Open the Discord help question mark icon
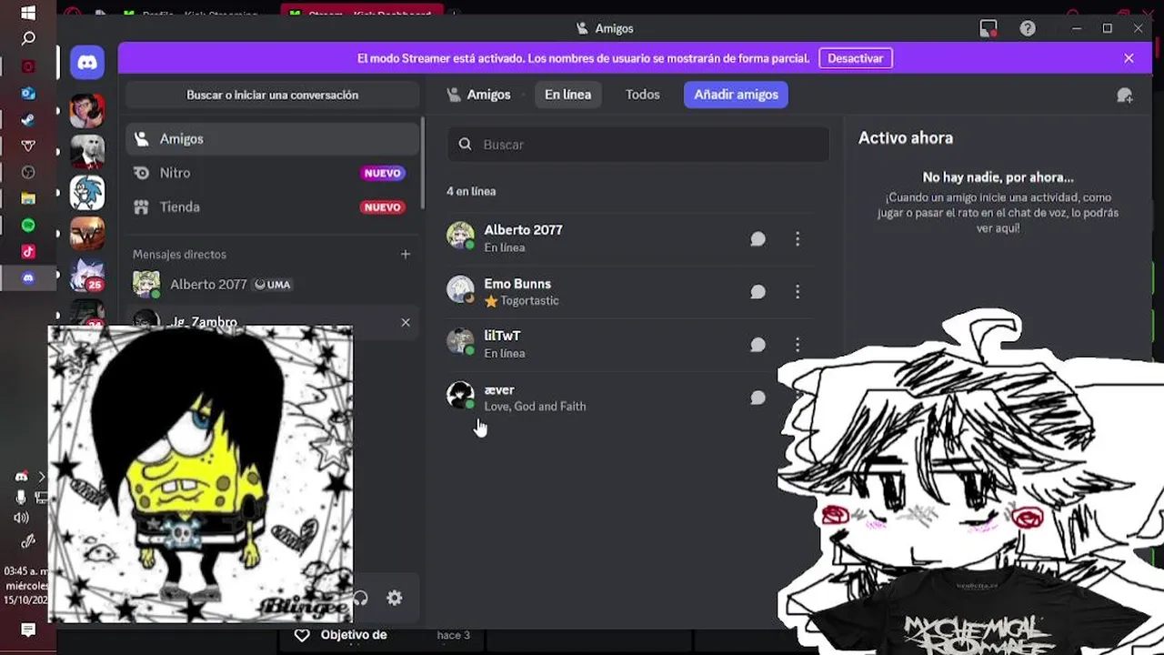 [x=1028, y=28]
